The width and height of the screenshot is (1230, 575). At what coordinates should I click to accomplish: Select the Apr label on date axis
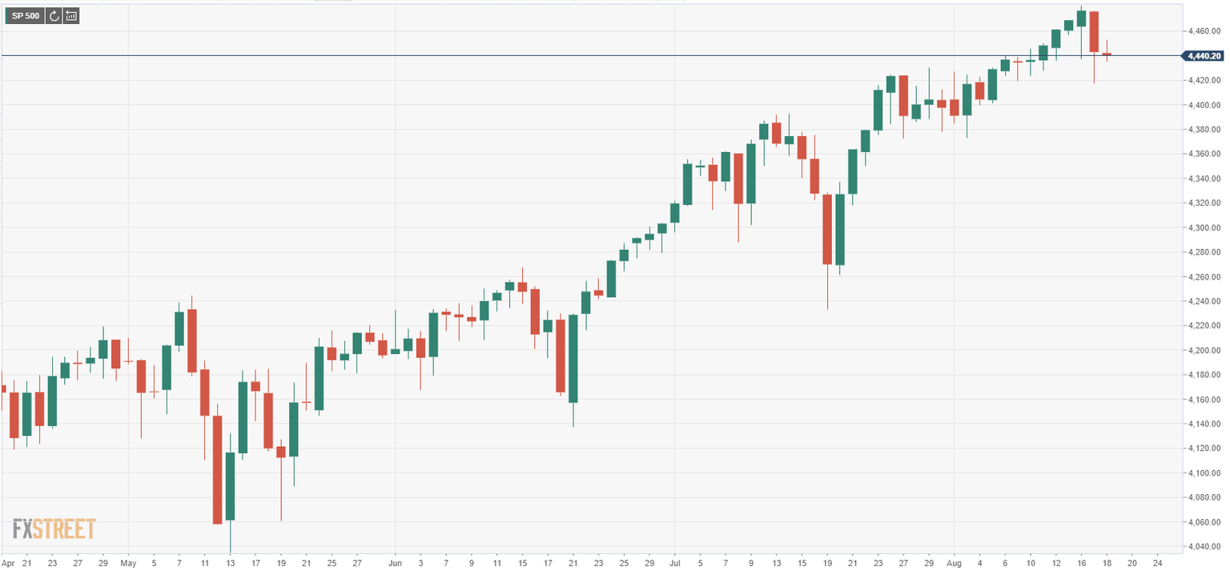(x=9, y=563)
